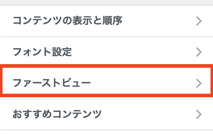Click chevron beside おすすめコンテンツ
This screenshot has height=135, width=213.
tap(199, 114)
